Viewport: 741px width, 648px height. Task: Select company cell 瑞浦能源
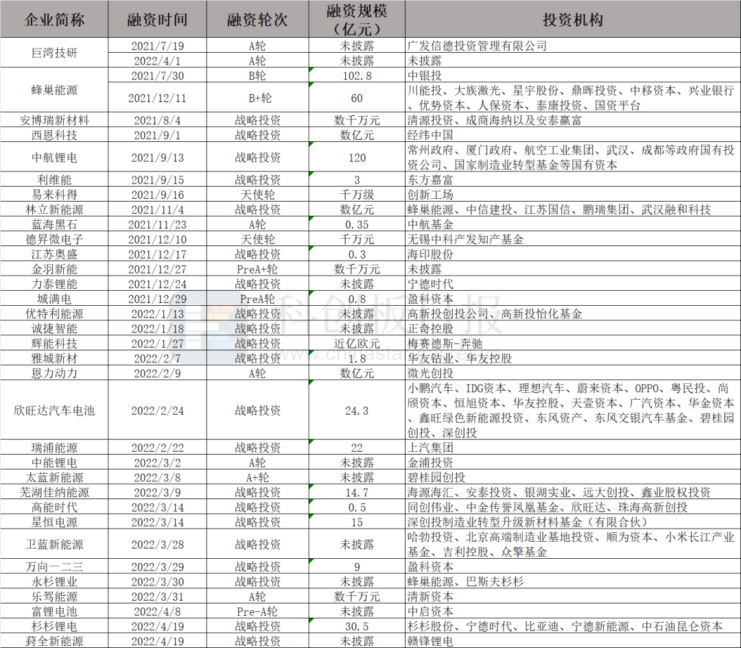click(x=54, y=447)
